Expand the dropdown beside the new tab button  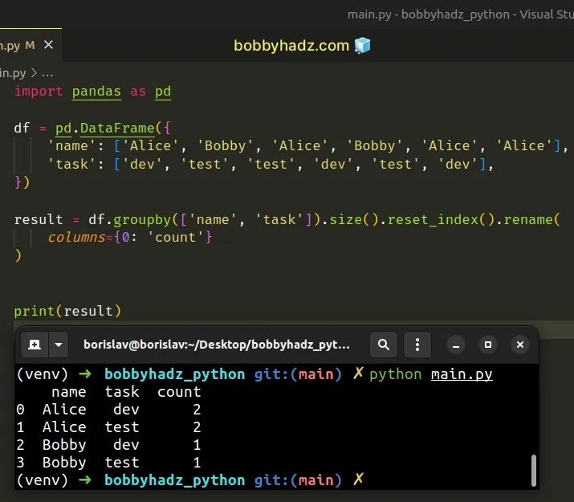58,345
